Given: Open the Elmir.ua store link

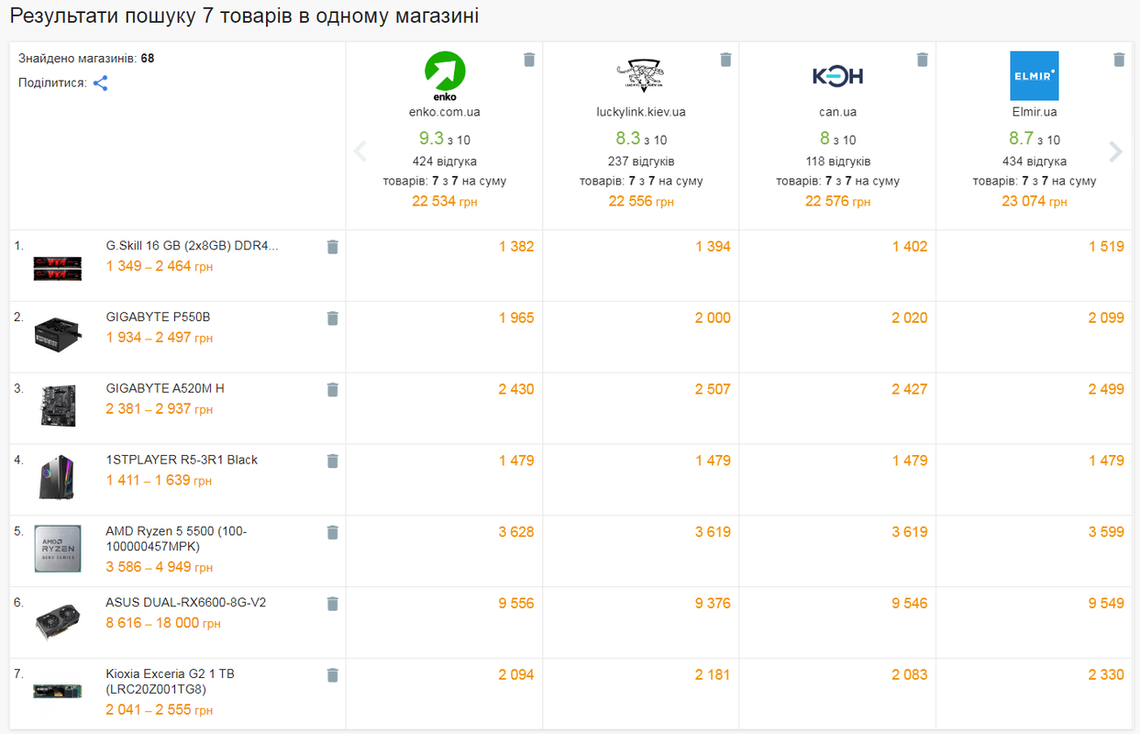Looking at the screenshot, I should (1034, 112).
